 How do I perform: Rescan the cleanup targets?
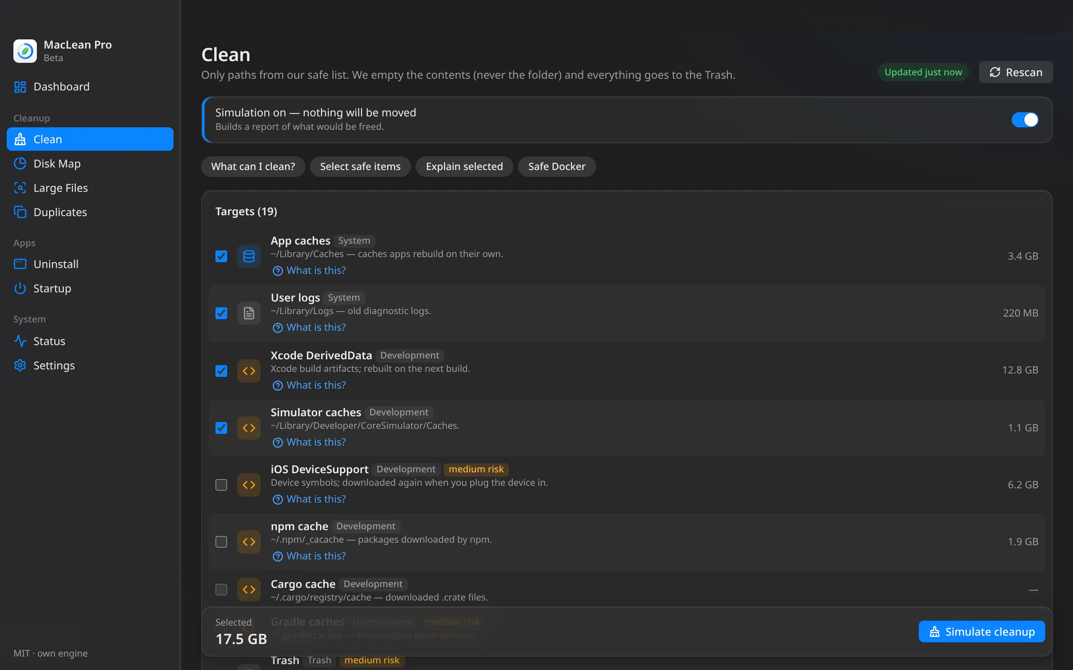pos(1016,72)
